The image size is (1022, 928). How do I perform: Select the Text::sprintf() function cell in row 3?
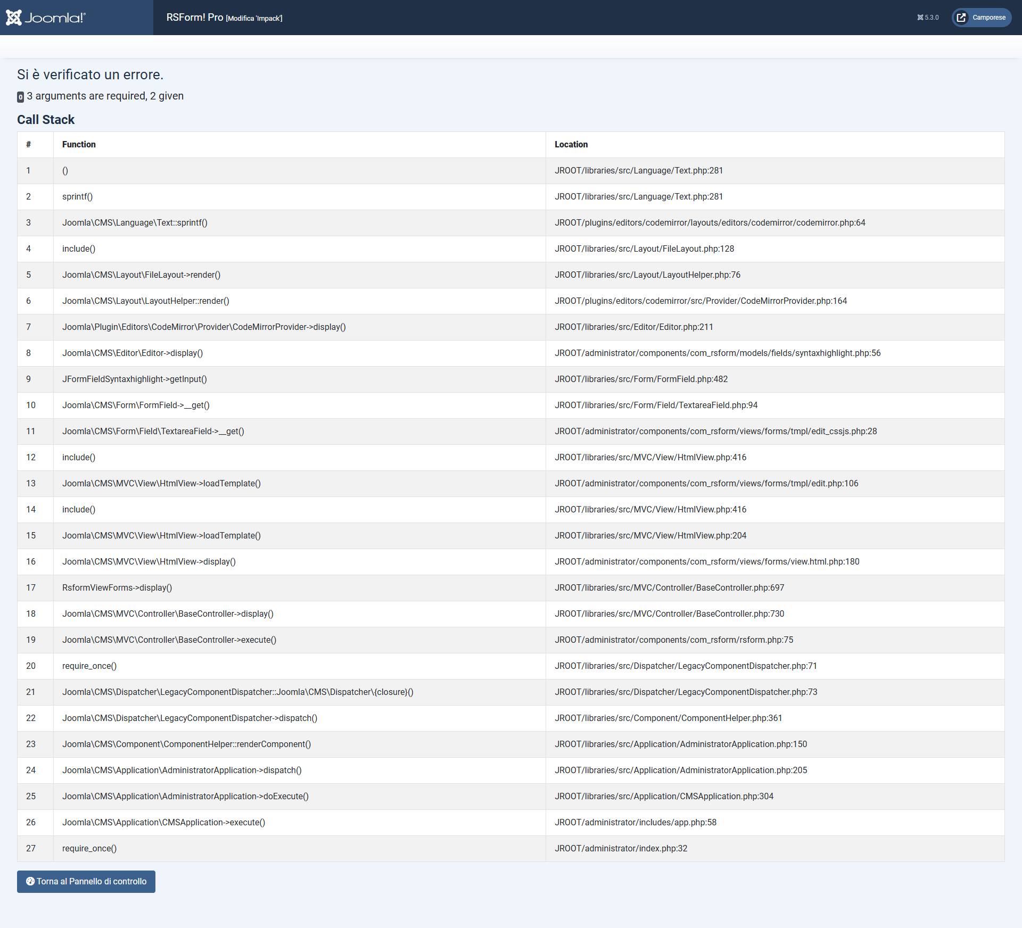135,222
